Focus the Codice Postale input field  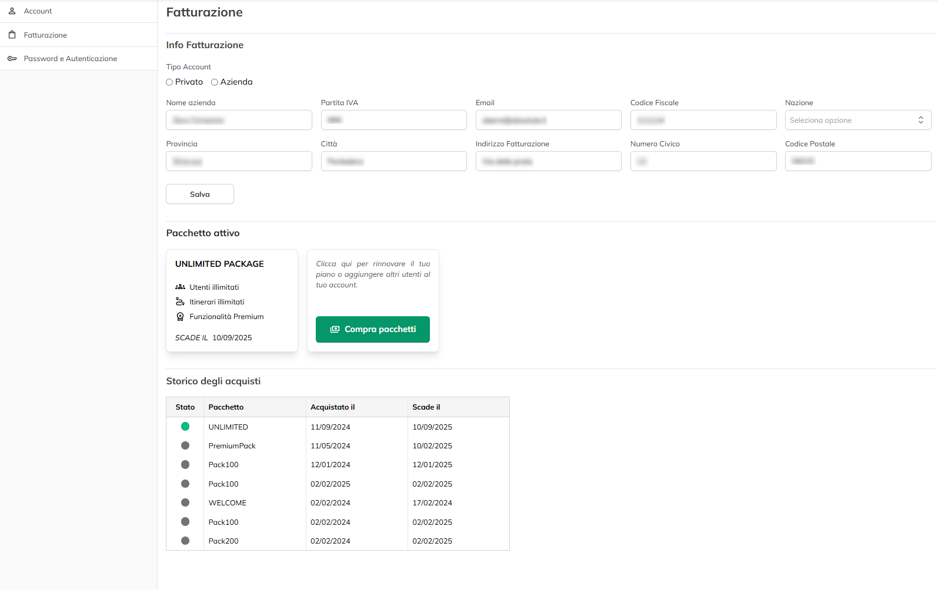pos(857,161)
